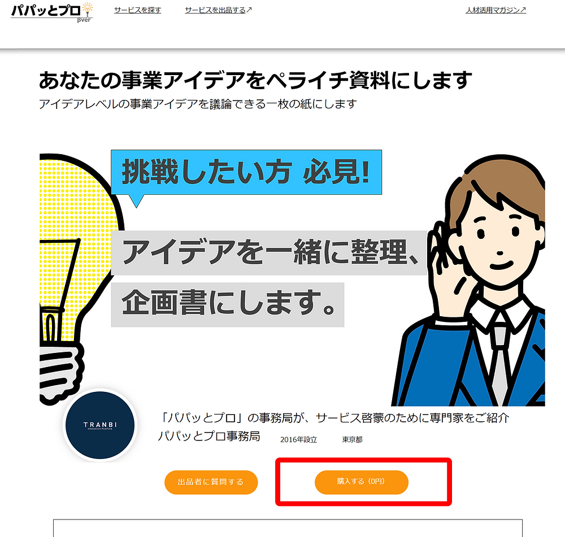Click the orange lightbulb icon in the logo
The height and width of the screenshot is (537, 565).
tap(87, 8)
